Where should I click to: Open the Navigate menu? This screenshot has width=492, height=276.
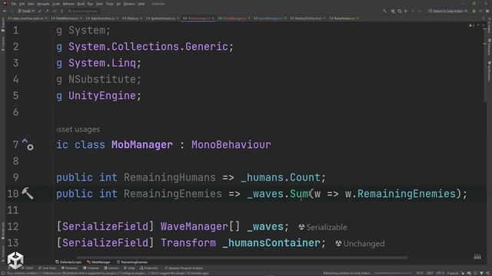pyautogui.click(x=43, y=4)
